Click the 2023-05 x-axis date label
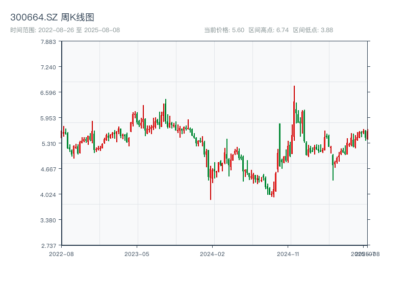Screen dimensions: 408x306 pyautogui.click(x=137, y=253)
